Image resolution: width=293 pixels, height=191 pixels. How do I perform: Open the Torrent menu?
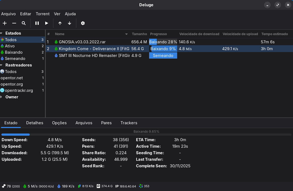pyautogui.click(x=43, y=14)
